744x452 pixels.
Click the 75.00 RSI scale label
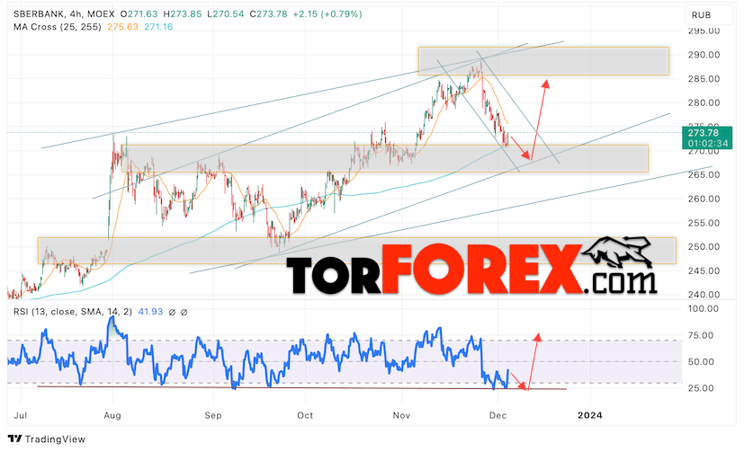[x=702, y=335]
